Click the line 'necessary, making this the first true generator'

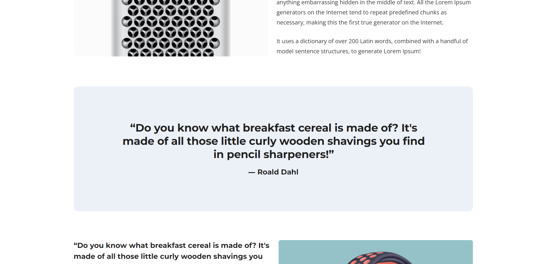click(x=360, y=22)
